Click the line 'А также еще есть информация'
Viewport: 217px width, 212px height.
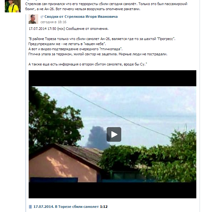click(x=88, y=64)
